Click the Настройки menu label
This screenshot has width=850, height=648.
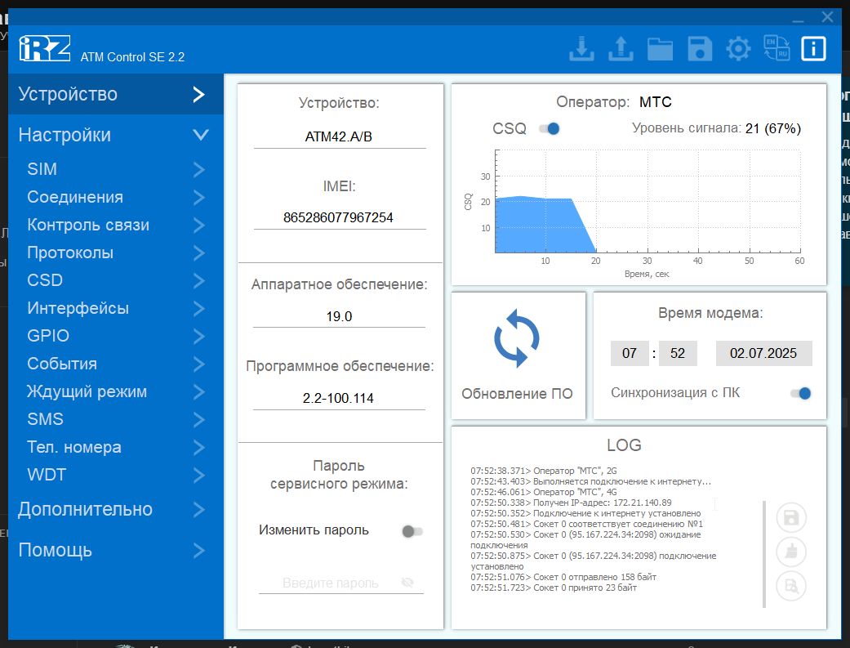coord(65,135)
